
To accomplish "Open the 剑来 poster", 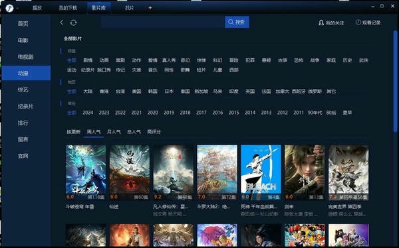I will [x=305, y=172].
